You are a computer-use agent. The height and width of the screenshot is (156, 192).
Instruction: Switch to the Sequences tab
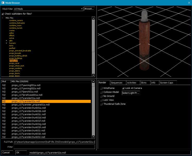tap(117, 83)
